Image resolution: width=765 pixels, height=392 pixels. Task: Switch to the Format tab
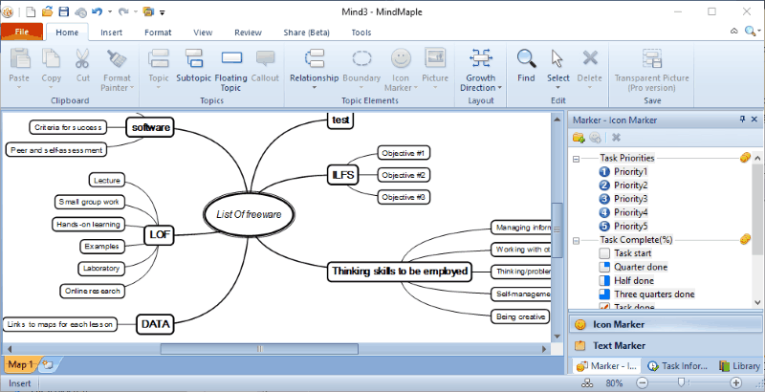[x=158, y=33]
